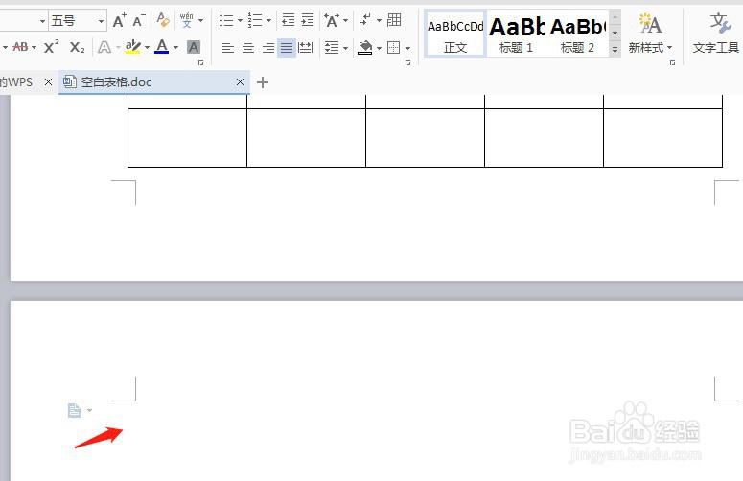Insert numbered list
The height and width of the screenshot is (481, 743).
click(x=254, y=20)
